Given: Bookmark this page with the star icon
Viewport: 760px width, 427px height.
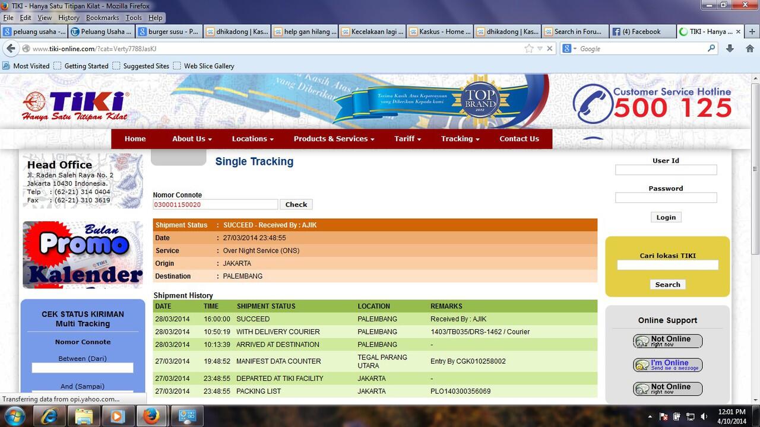Looking at the screenshot, I should pyautogui.click(x=529, y=49).
